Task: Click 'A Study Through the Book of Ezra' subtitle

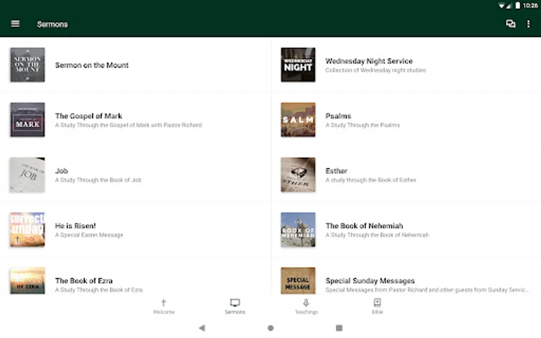Action: 99,290
